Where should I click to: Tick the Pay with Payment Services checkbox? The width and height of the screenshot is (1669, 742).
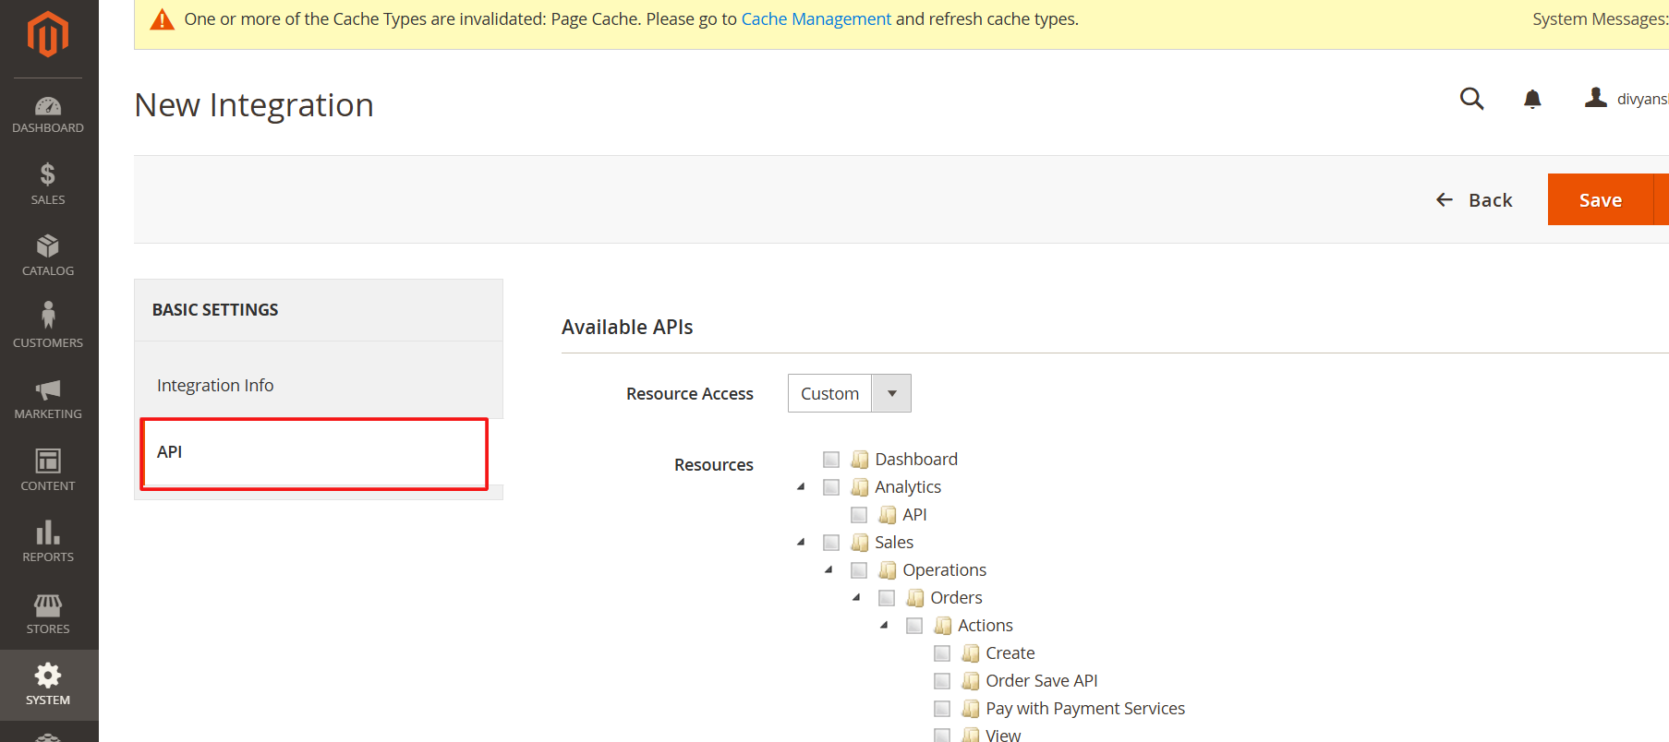tap(942, 709)
